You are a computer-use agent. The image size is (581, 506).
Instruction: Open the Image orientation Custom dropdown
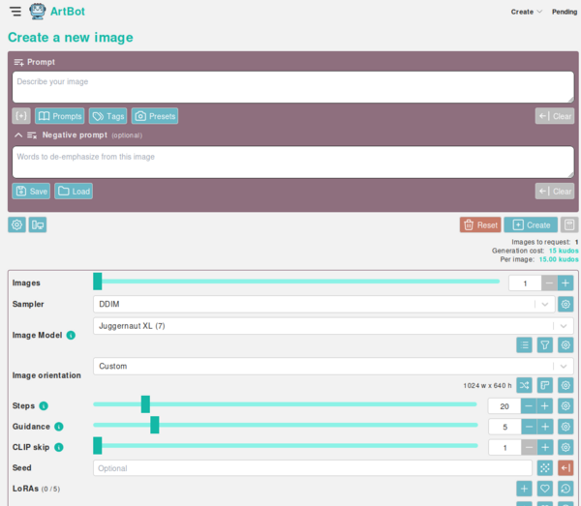[324, 367]
